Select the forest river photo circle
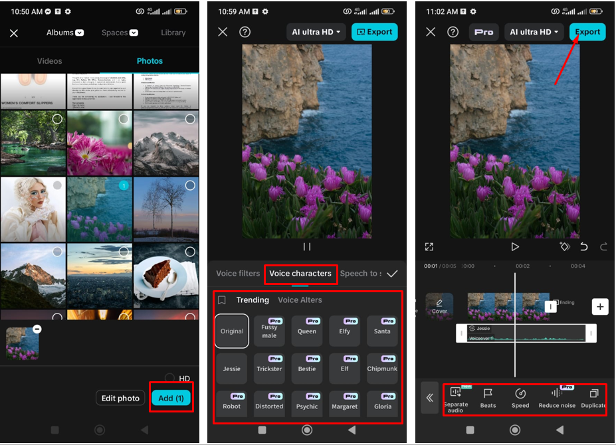This screenshot has width=616, height=445. pos(57,119)
